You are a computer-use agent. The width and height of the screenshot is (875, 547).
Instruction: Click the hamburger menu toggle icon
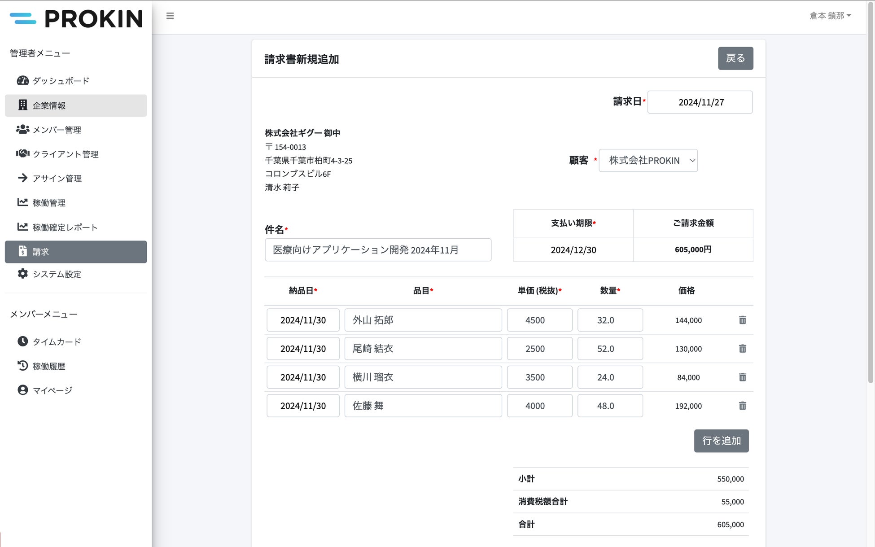pos(170,16)
